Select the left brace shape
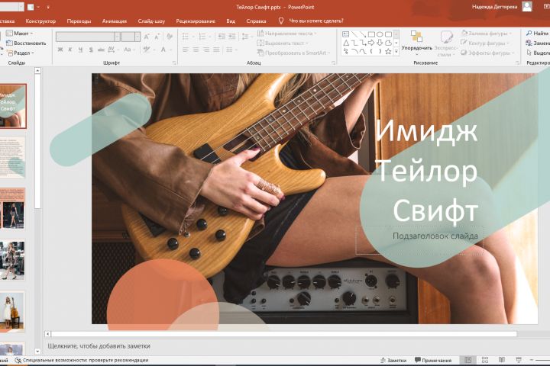Screen dimensions: 550x366 [371, 52]
